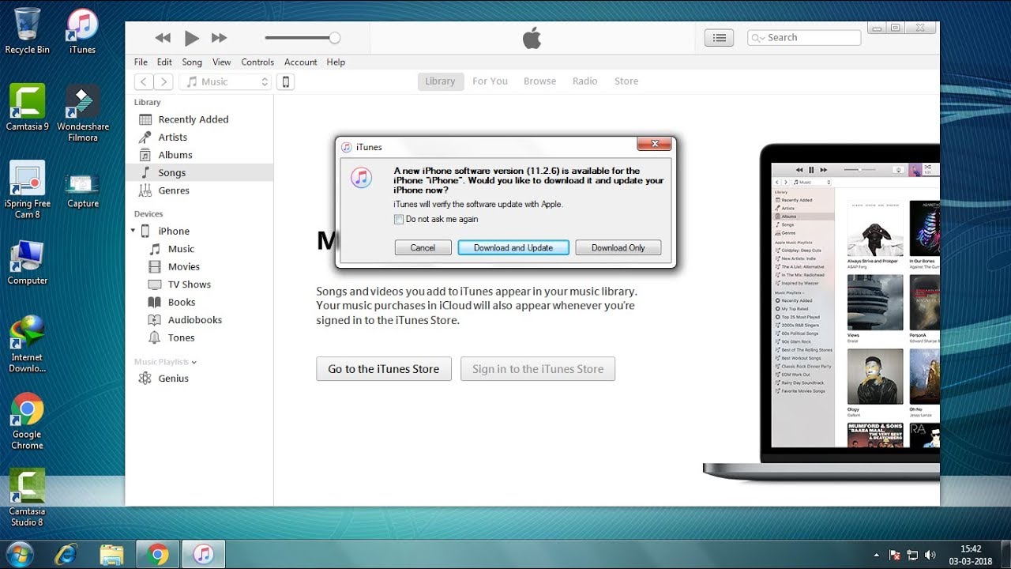Click Sign in to the iTunes Store
The width and height of the screenshot is (1011, 569).
click(538, 369)
